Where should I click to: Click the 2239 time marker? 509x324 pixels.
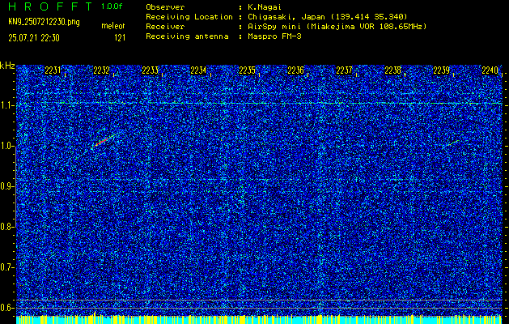point(442,70)
